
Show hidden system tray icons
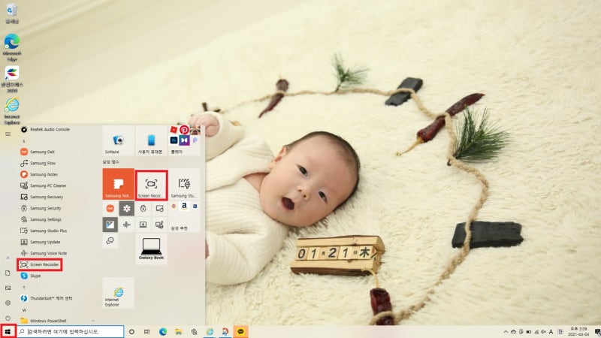506,332
